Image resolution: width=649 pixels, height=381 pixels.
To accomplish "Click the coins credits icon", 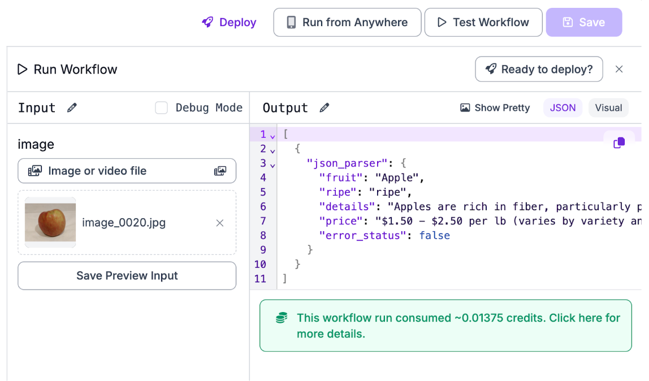I will [x=282, y=318].
